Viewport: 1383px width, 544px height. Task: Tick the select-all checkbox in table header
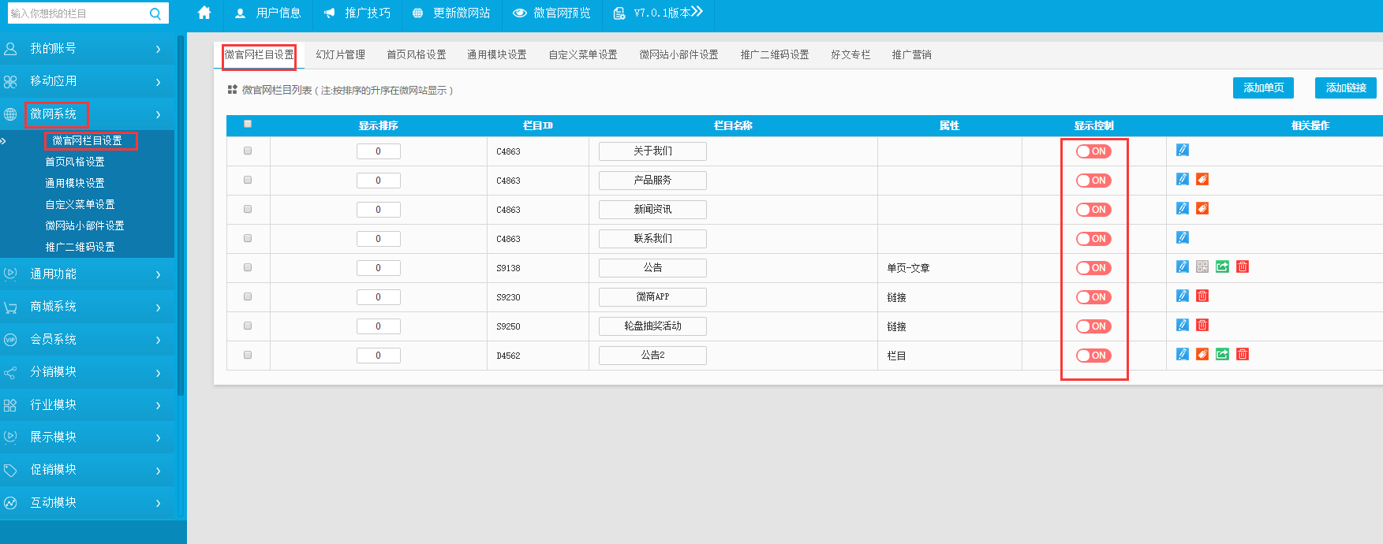[248, 124]
